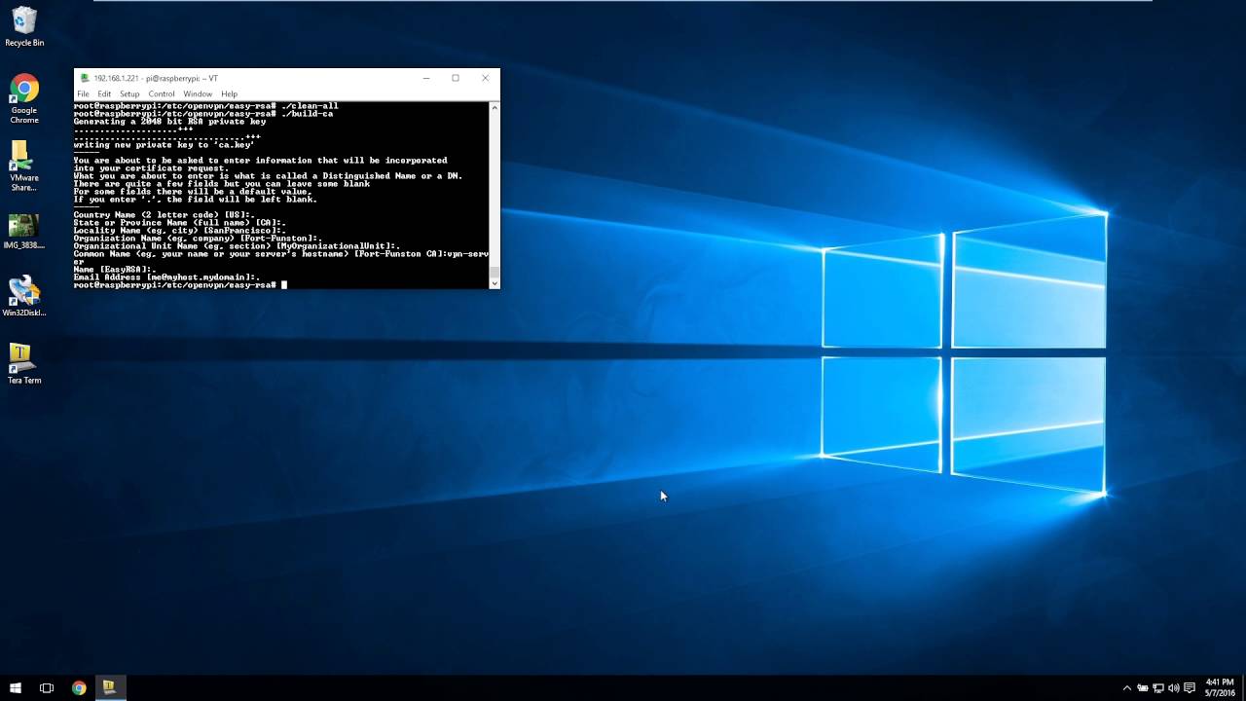Viewport: 1246px width, 701px height.
Task: Open the Recycle Bin desktop icon
Action: [x=24, y=26]
